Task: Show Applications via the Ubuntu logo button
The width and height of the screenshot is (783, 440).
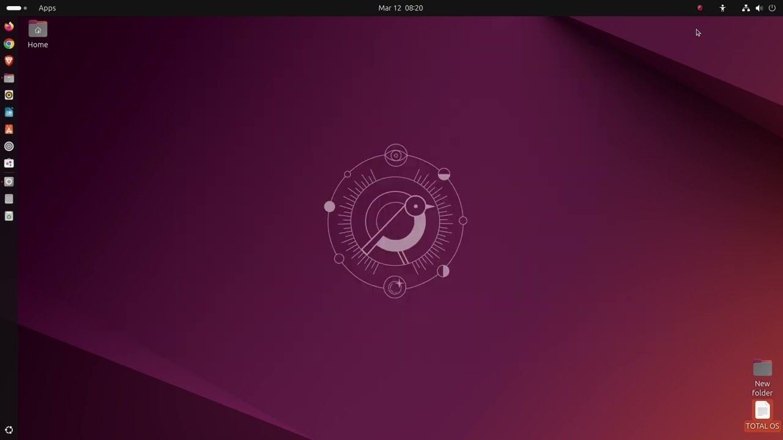Action: pos(9,430)
